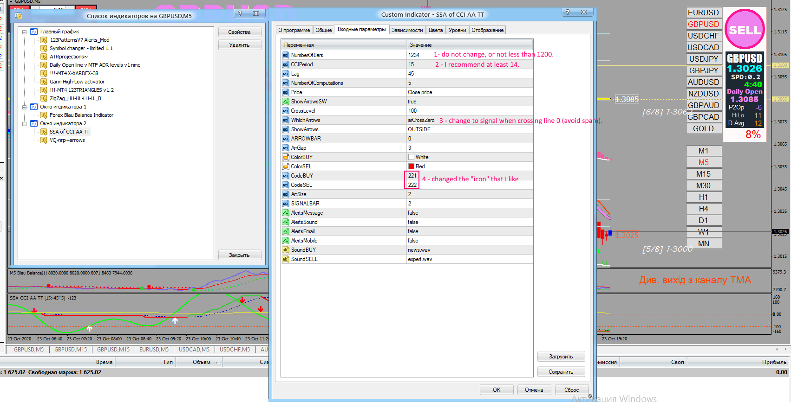The image size is (791, 402).
Task: Click the VQ-nrp+arrows indicator icon
Action: pyautogui.click(x=44, y=140)
